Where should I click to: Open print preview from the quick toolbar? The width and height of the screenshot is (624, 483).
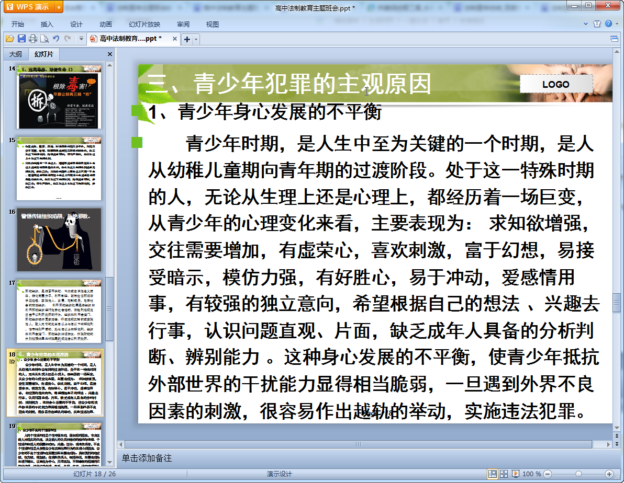(44, 39)
